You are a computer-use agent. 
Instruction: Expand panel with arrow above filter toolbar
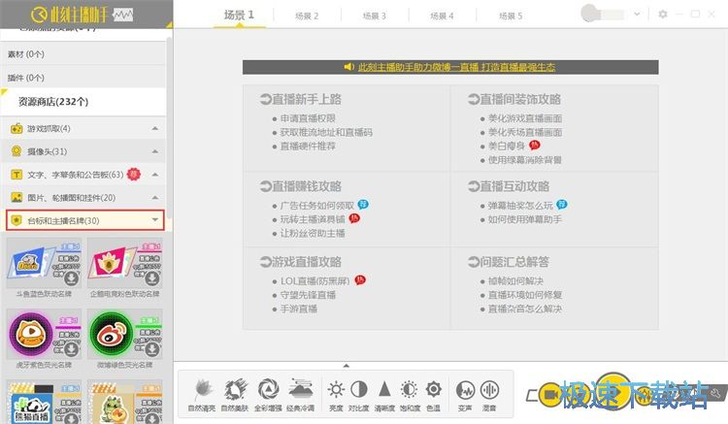tap(346, 366)
